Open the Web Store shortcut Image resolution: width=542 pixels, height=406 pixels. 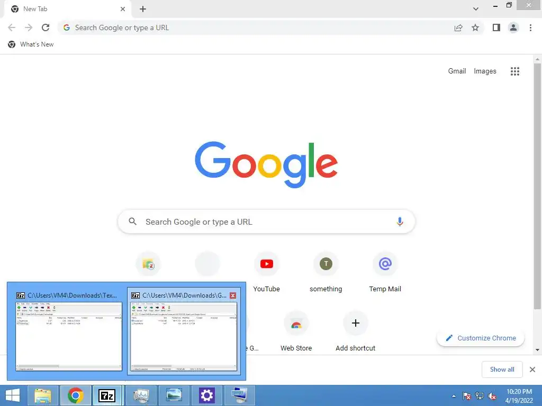(296, 332)
